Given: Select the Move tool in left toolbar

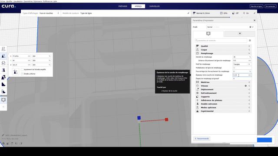Looking at the screenshot, I should click(x=3, y=49).
